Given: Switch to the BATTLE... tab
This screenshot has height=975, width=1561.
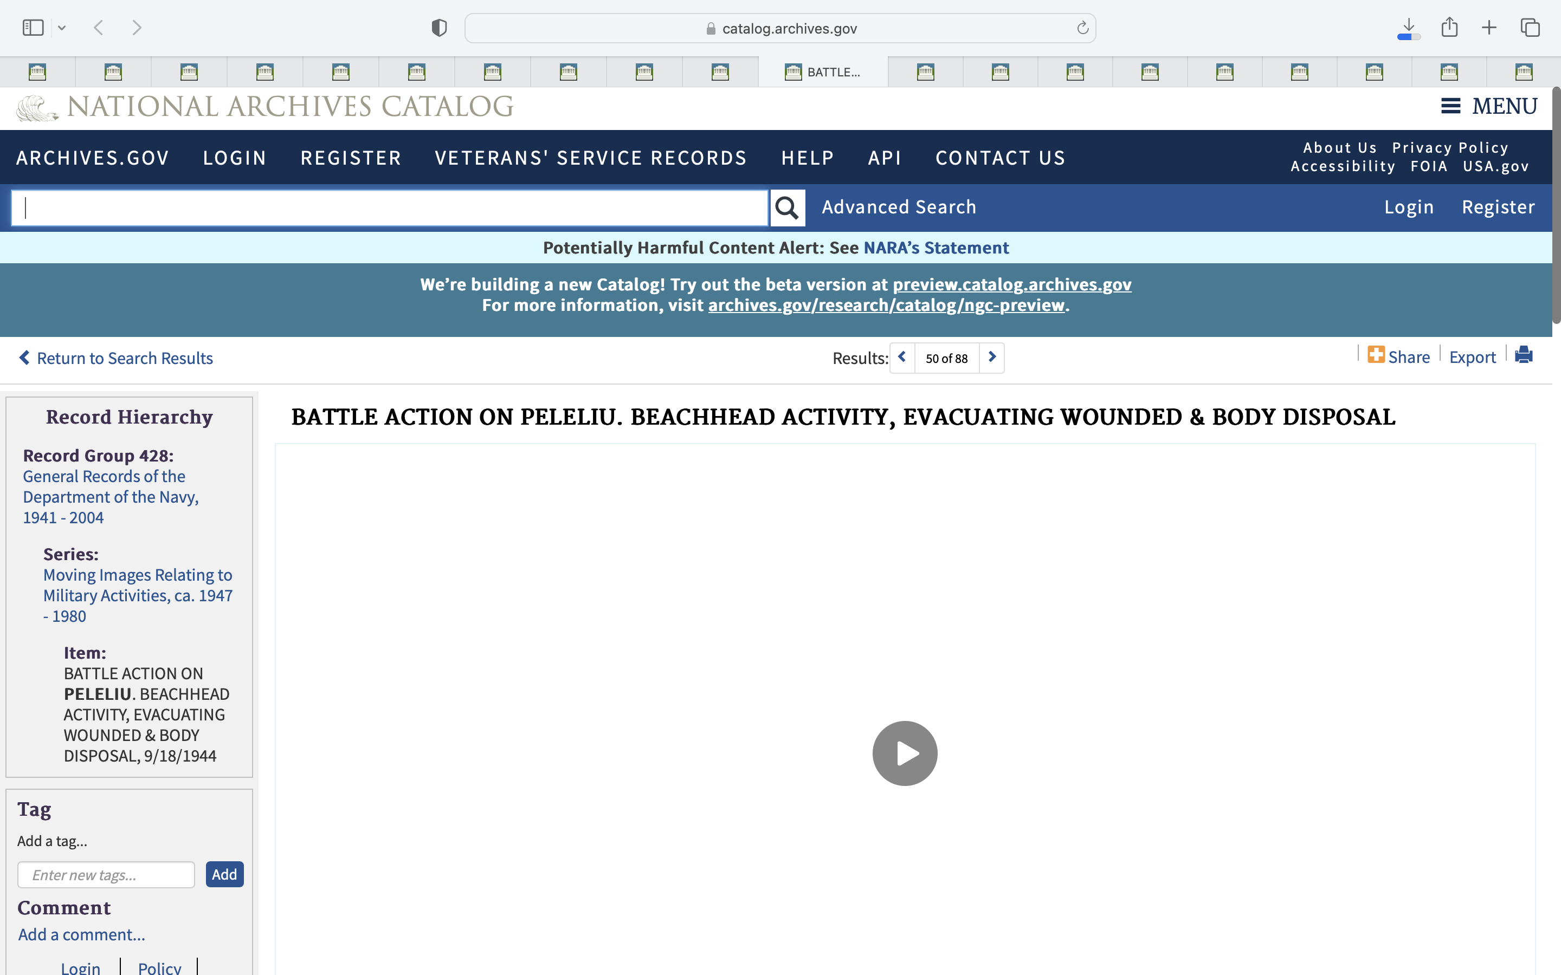Looking at the screenshot, I should click(822, 71).
